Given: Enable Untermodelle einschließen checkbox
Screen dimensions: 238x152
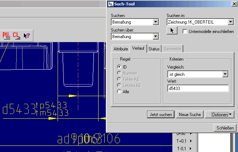Looking at the screenshot, I should [185, 32].
